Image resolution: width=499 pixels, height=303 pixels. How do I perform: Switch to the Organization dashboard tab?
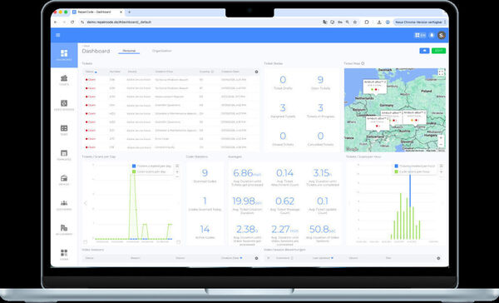pos(161,51)
